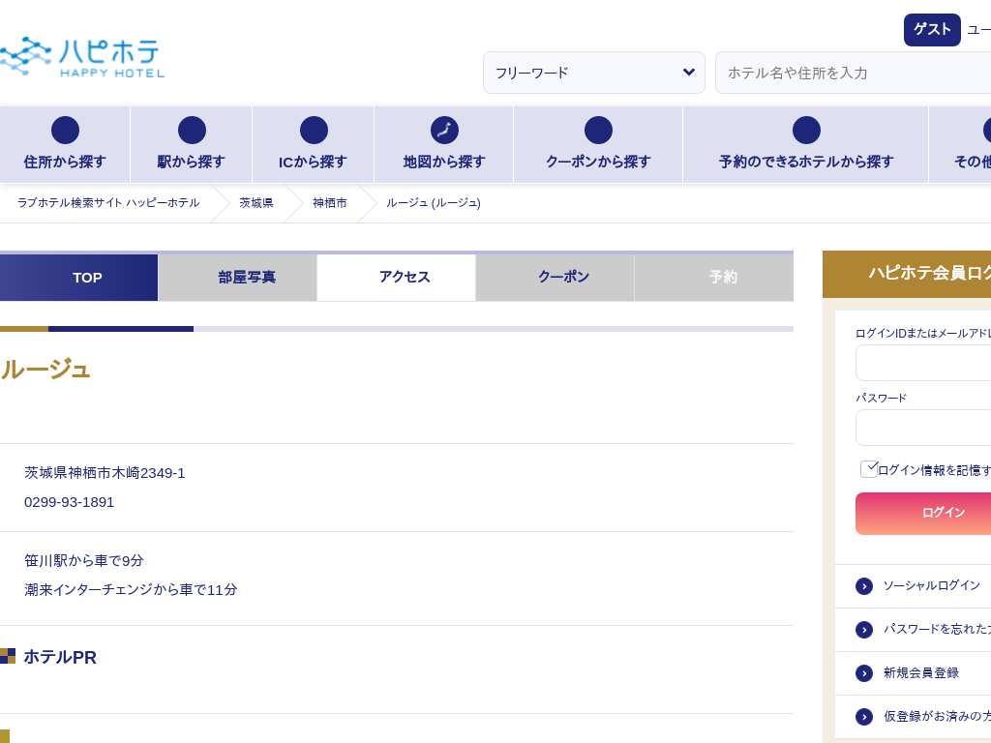
Task: Open the クーポンから探す menu item
Action: [x=598, y=145]
